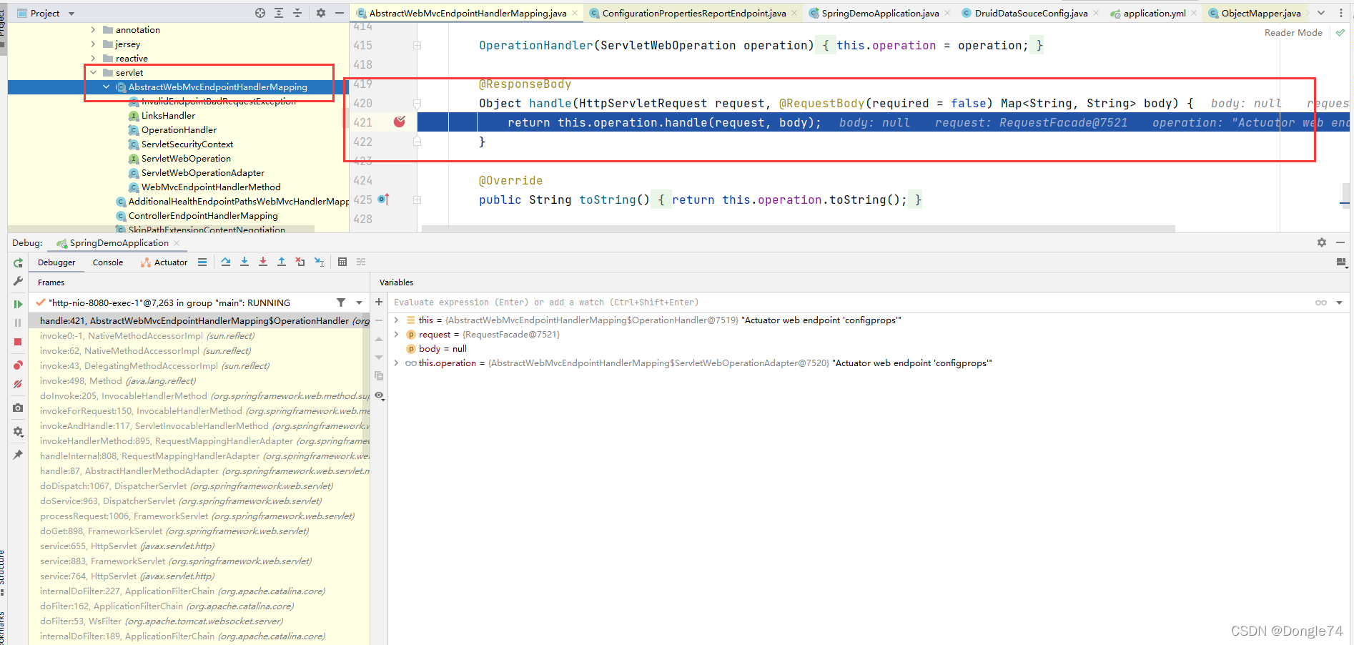This screenshot has height=645, width=1354.
Task: Expand 'request' variable node
Action: point(396,334)
